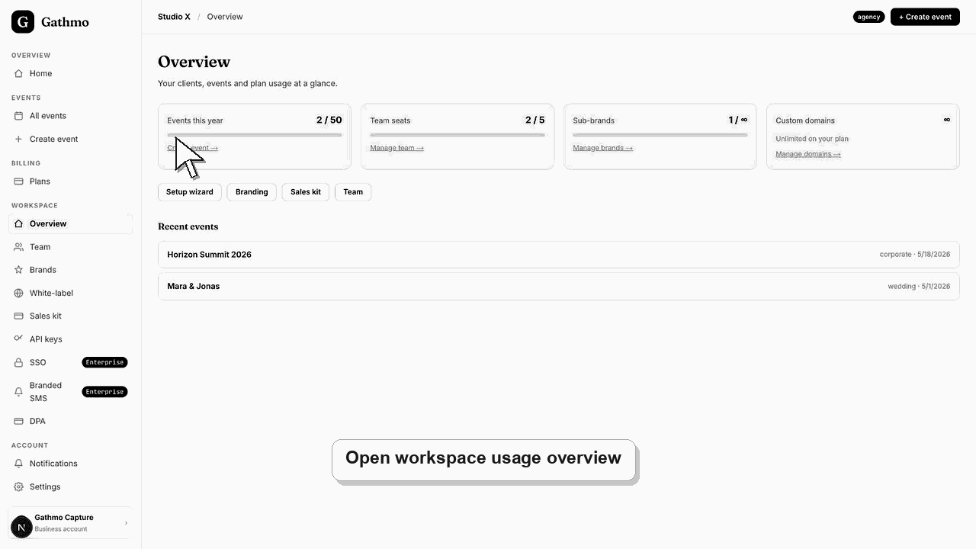Open the Horizon Summit 2026 event row
The image size is (976, 549).
[x=558, y=255]
